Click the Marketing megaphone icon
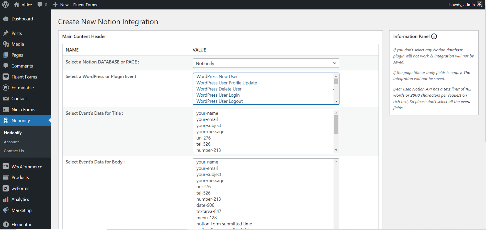Image resolution: width=486 pixels, height=230 pixels. point(6,210)
